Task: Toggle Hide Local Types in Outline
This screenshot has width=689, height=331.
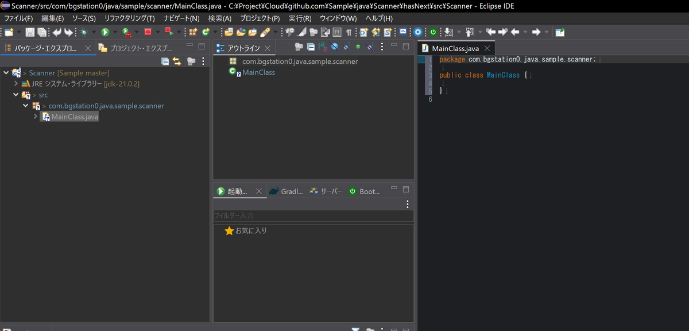Action: coord(370,47)
